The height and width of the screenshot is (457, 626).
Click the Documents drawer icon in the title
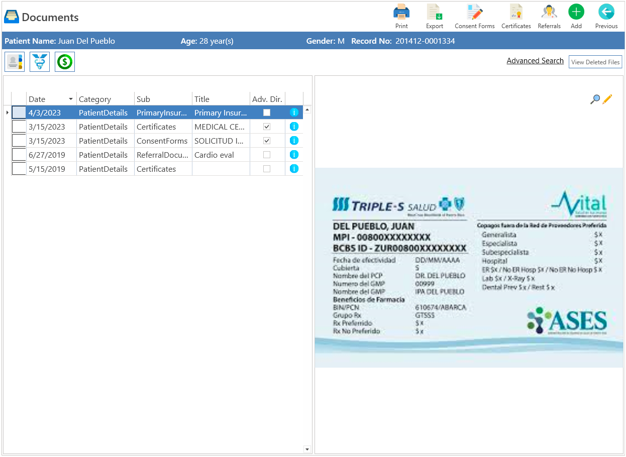tap(12, 17)
